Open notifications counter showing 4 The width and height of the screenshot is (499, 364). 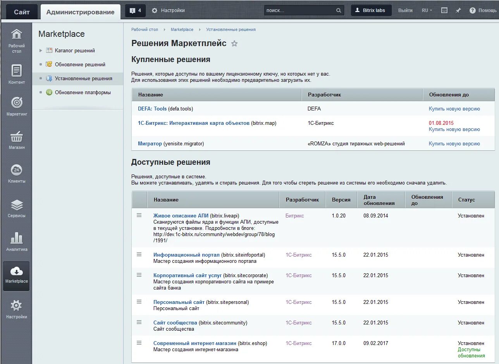136,10
